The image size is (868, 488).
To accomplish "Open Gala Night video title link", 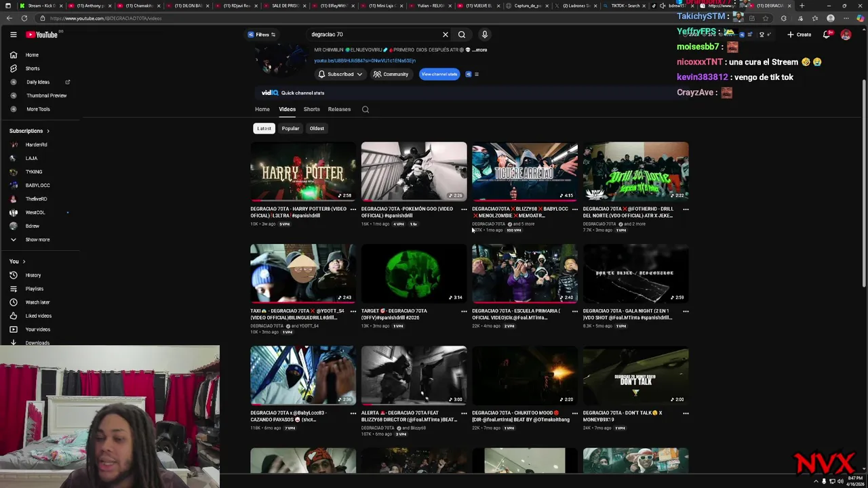I will pos(628,314).
